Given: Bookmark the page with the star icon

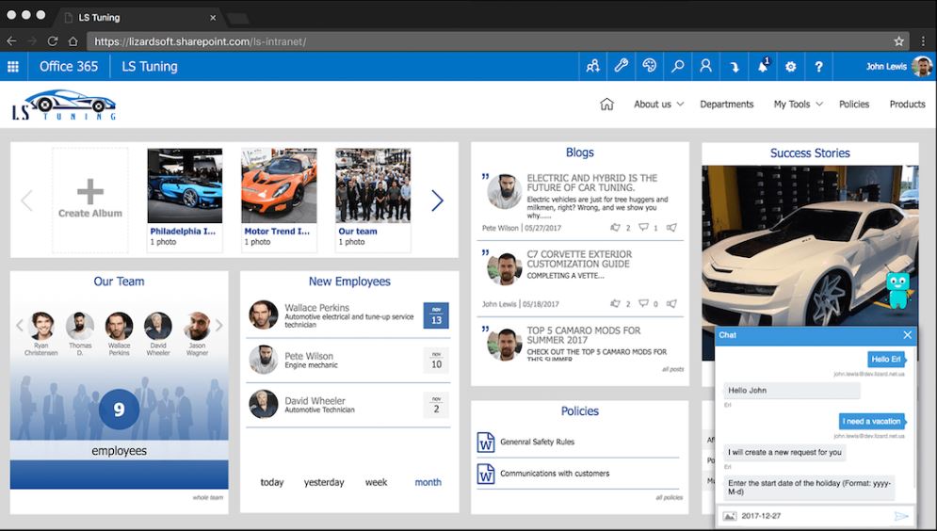Looking at the screenshot, I should 898,41.
